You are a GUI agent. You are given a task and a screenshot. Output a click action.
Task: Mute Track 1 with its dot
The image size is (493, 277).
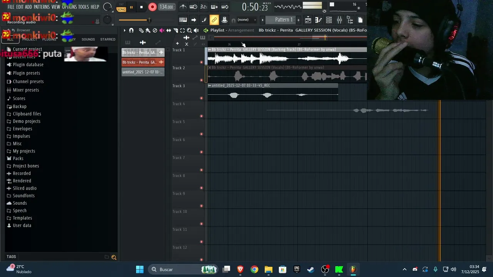point(201,62)
